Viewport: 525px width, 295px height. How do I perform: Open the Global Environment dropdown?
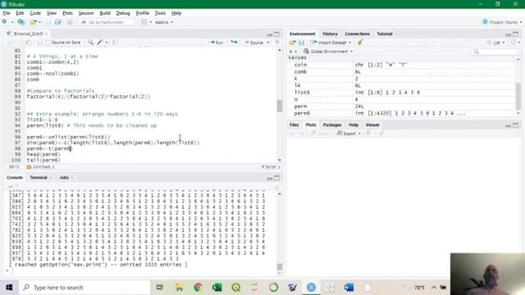coord(328,52)
